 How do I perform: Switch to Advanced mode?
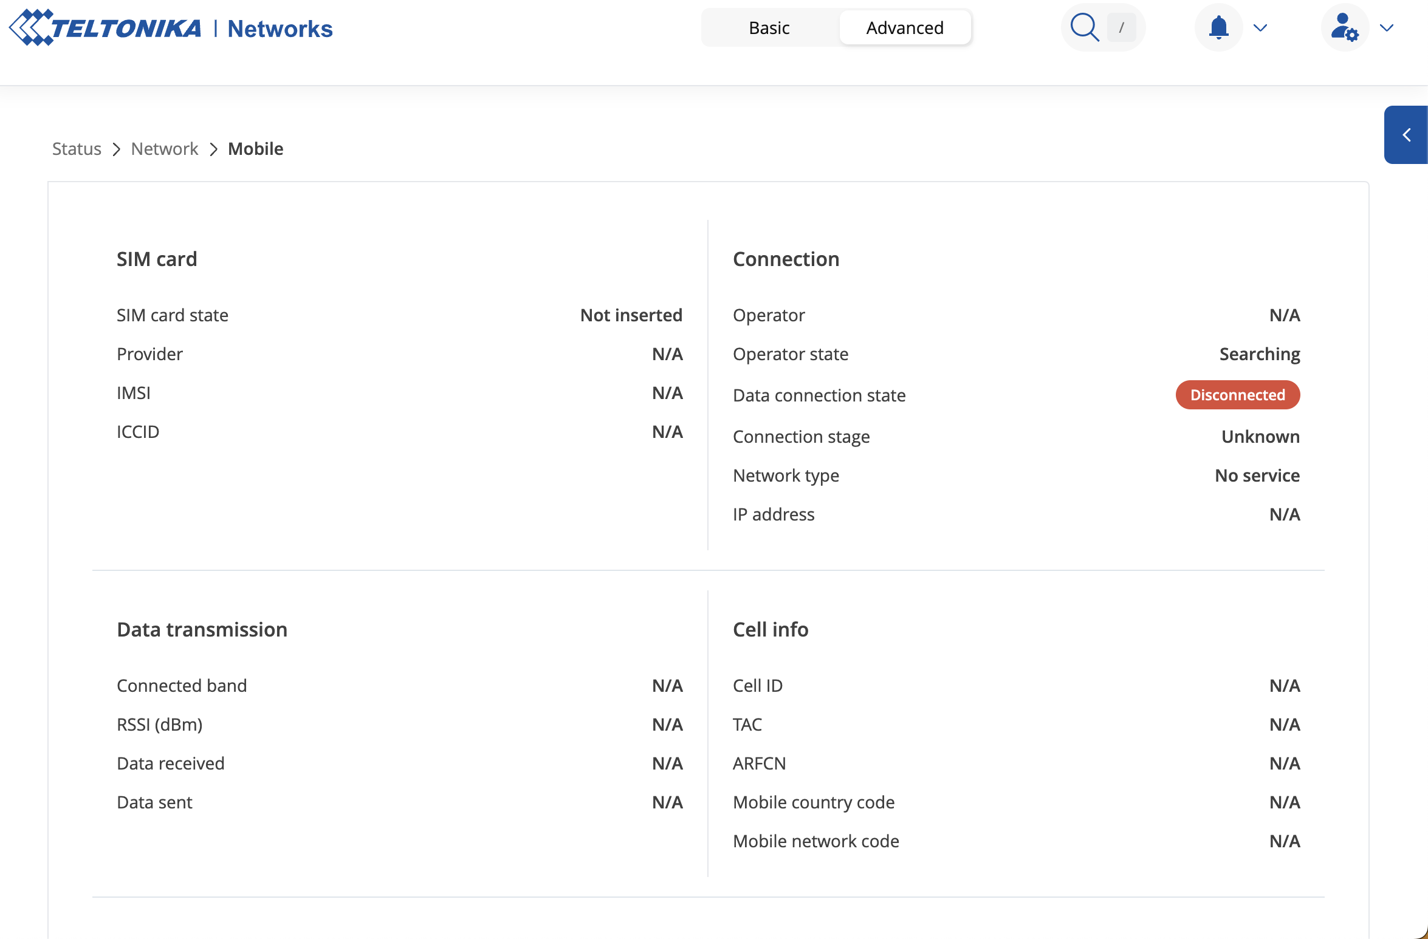pyautogui.click(x=905, y=28)
